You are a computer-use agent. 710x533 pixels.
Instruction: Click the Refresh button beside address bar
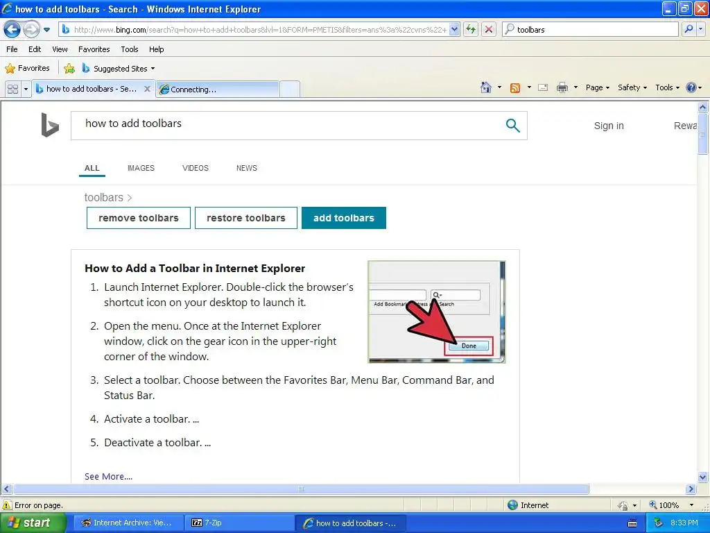[x=471, y=29]
